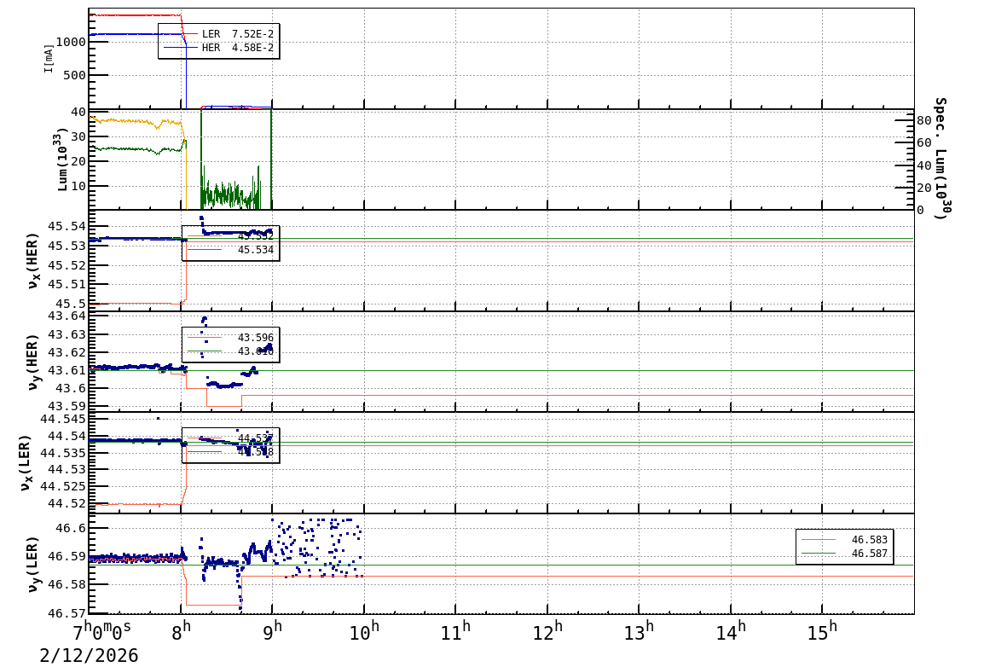
Task: Click the νx(LER) axis label
Action: click(x=26, y=462)
